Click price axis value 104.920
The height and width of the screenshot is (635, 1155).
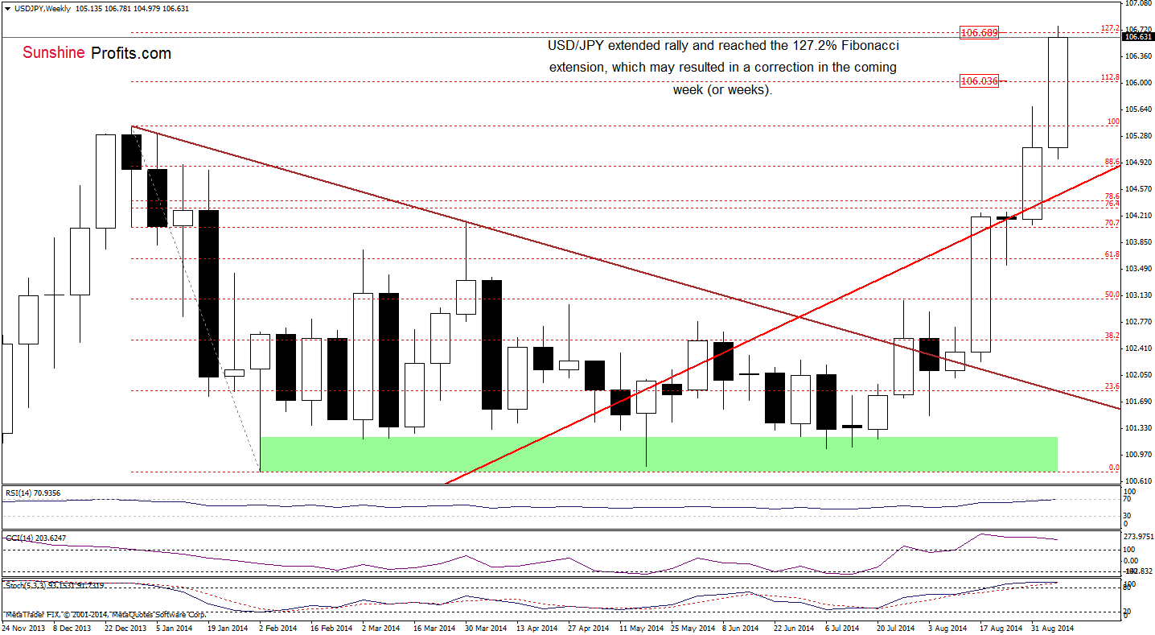coord(1138,163)
